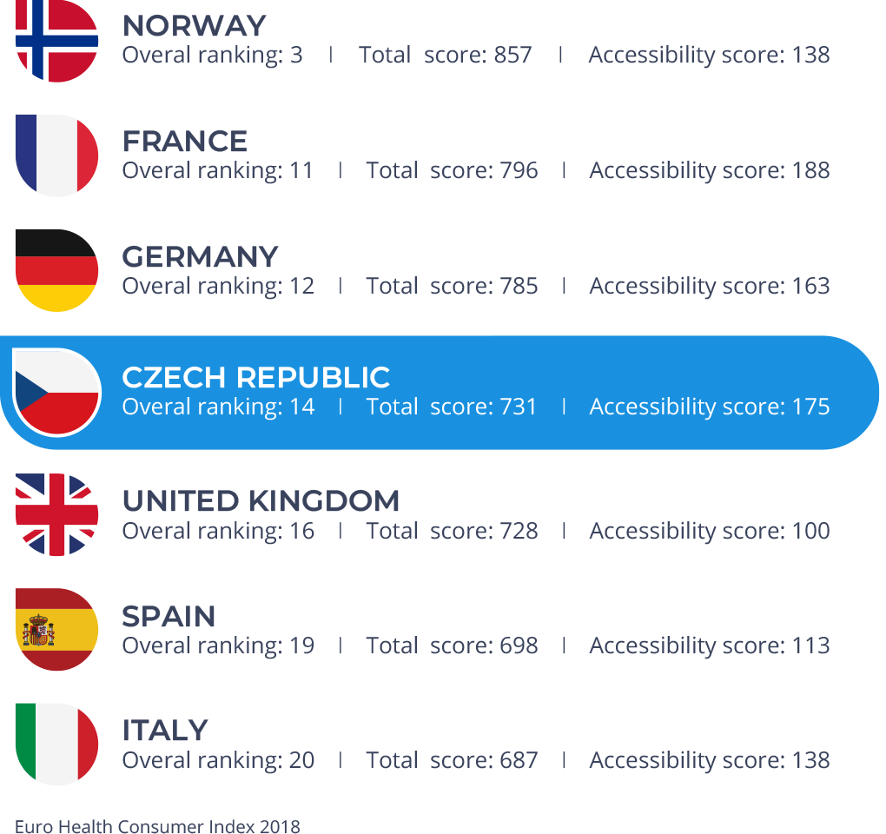Click Germany's Overal ranking: 12 text
The width and height of the screenshot is (886, 834).
coord(218,286)
